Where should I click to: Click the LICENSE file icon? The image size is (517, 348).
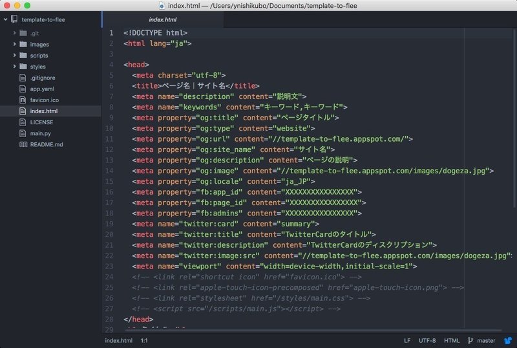[23, 122]
